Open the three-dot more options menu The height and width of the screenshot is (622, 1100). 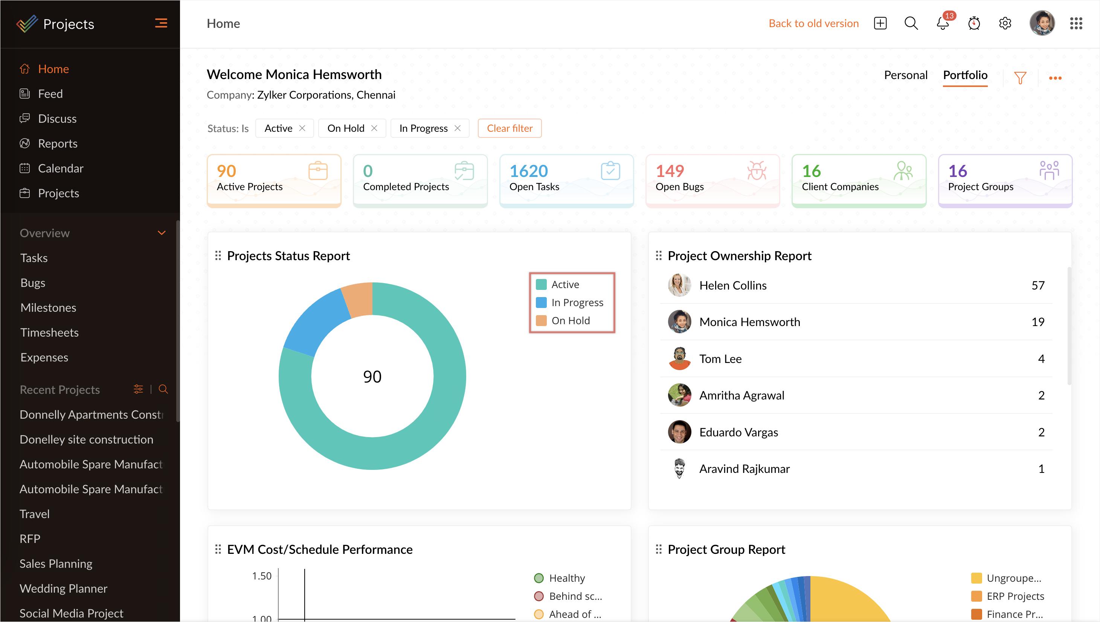1055,78
